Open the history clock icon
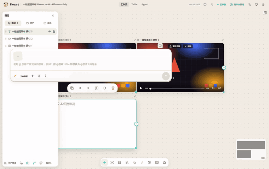269x169 pixels. [x=149, y=163]
